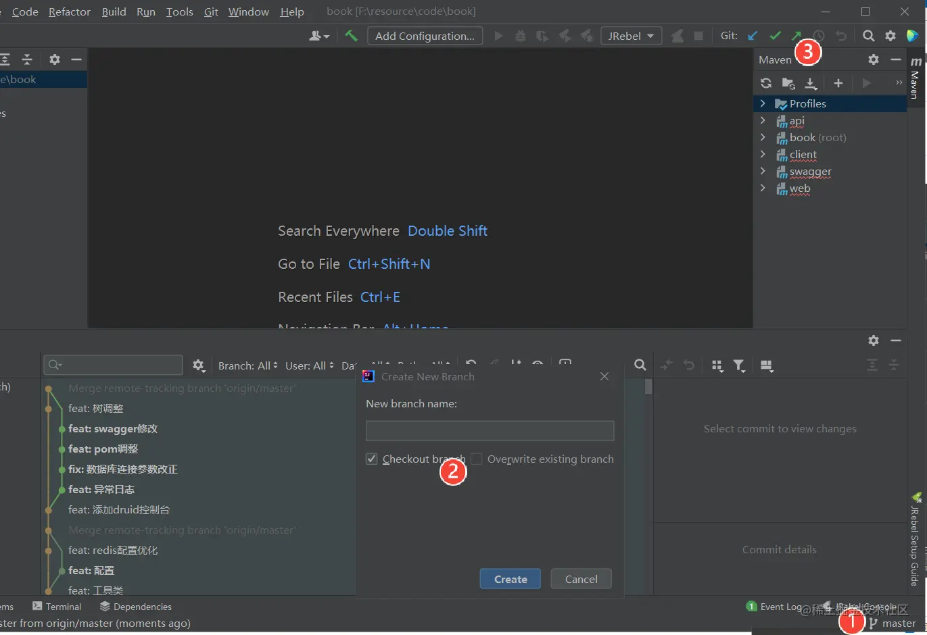Click the New branch name field
Image resolution: width=927 pixels, height=635 pixels.
[x=490, y=431]
